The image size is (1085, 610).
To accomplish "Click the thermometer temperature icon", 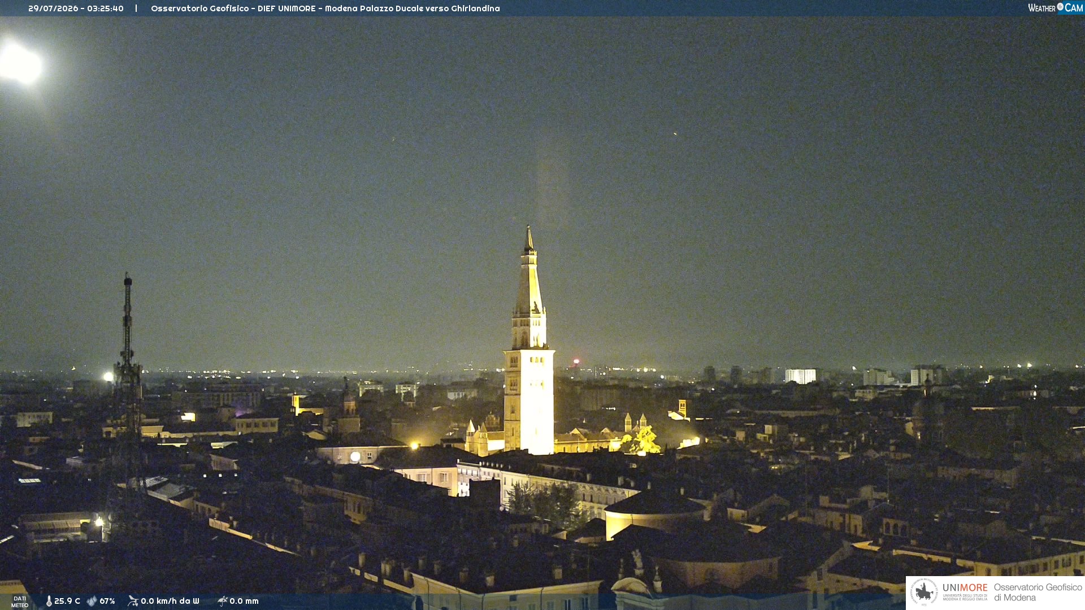I will click(x=49, y=601).
